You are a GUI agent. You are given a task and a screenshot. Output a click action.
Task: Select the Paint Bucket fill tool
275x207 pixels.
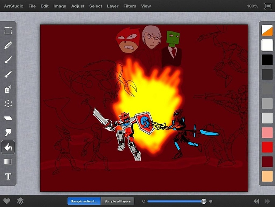[x=8, y=147]
